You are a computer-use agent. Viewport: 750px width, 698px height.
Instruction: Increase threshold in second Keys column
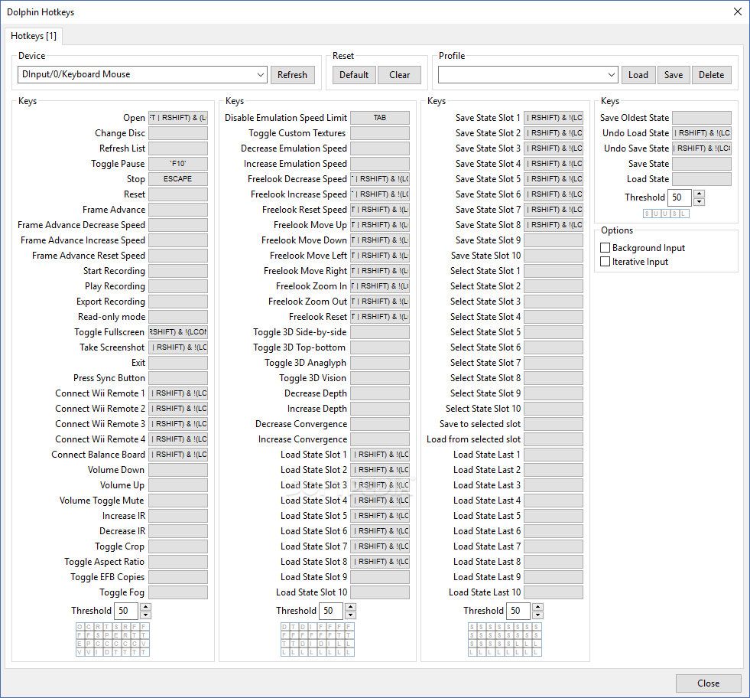[351, 607]
